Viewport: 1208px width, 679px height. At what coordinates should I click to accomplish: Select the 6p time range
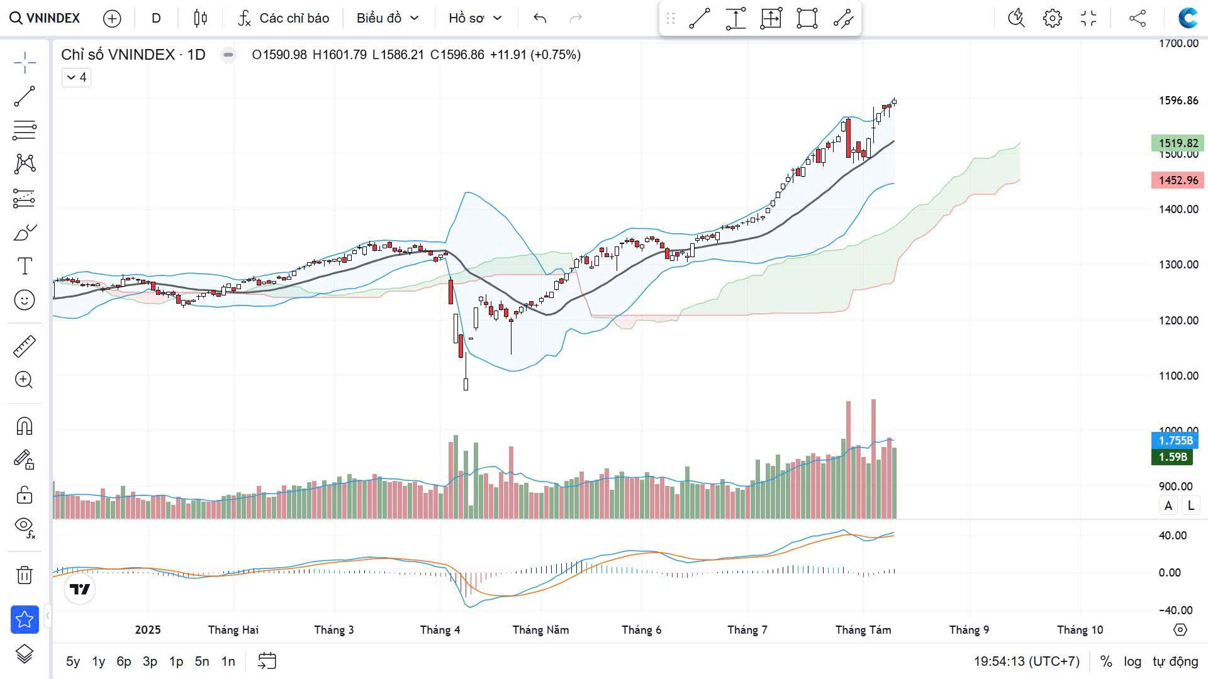[124, 661]
